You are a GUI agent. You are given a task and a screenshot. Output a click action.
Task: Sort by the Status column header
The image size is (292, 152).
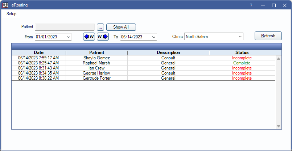coord(242,52)
